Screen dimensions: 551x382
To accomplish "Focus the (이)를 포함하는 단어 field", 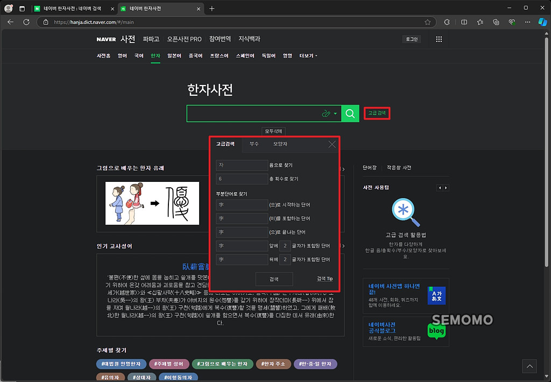I will coord(242,218).
